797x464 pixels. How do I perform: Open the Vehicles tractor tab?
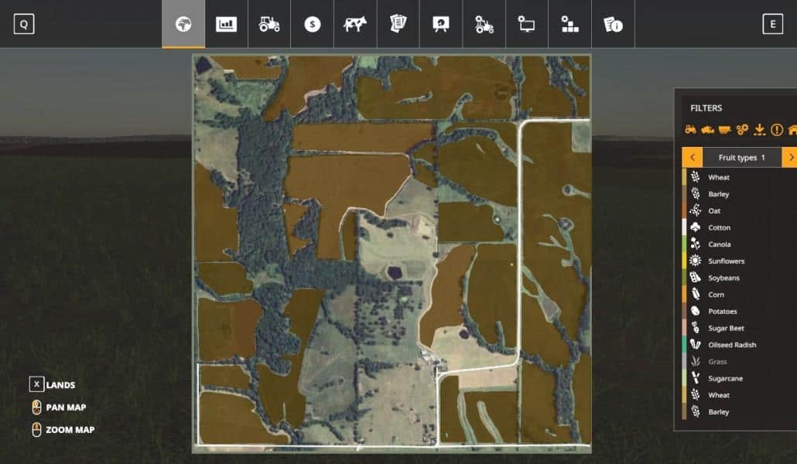point(269,24)
